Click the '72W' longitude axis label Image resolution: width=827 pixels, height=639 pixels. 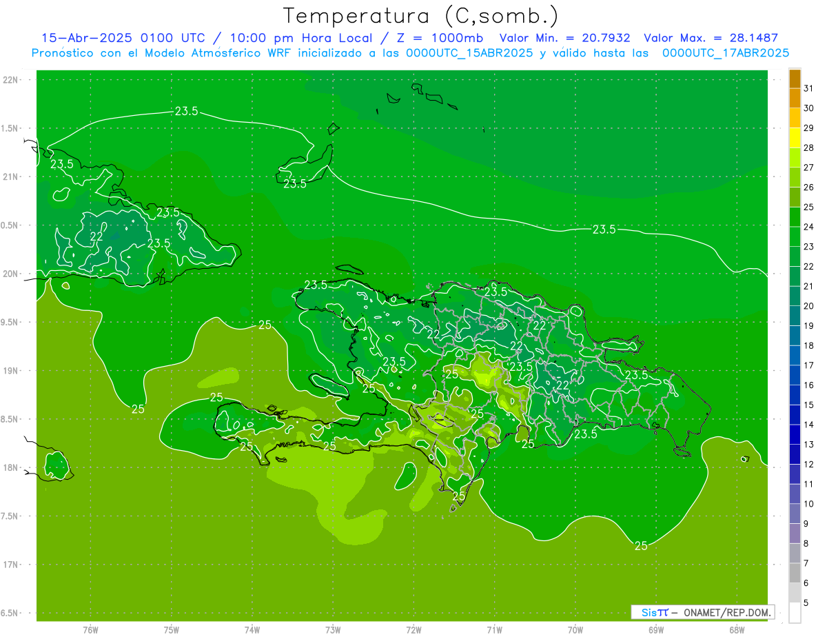[414, 630]
